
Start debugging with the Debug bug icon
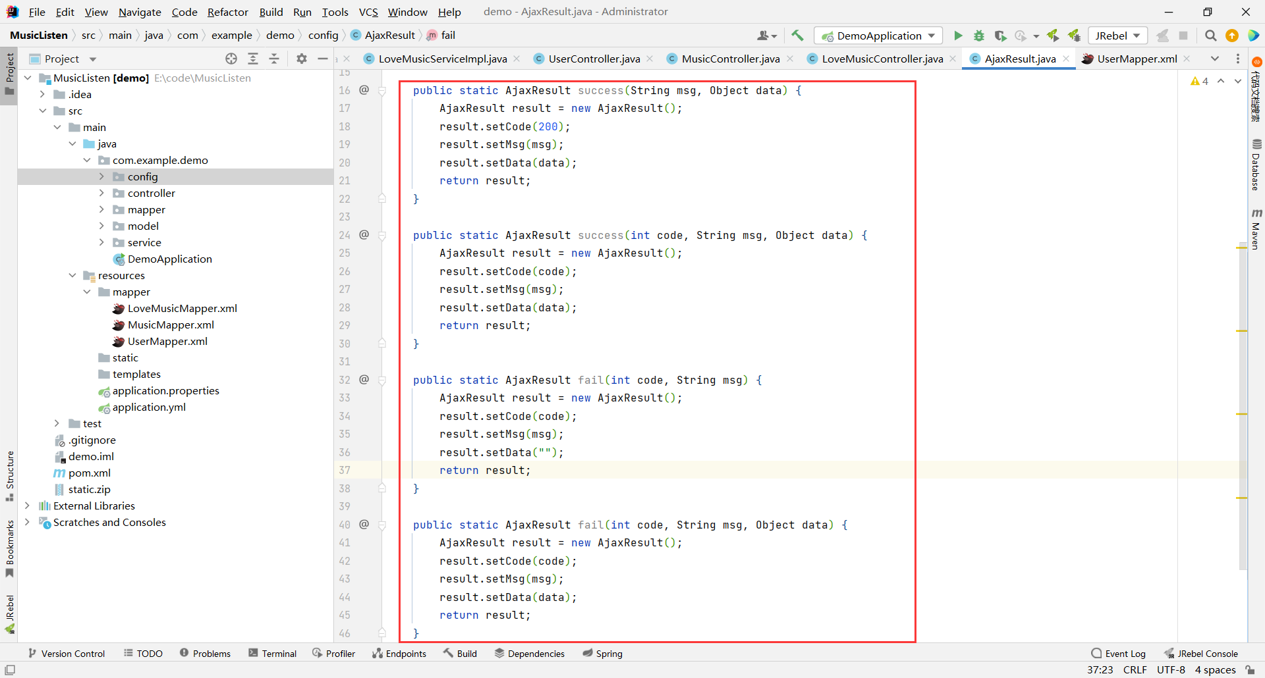point(979,36)
